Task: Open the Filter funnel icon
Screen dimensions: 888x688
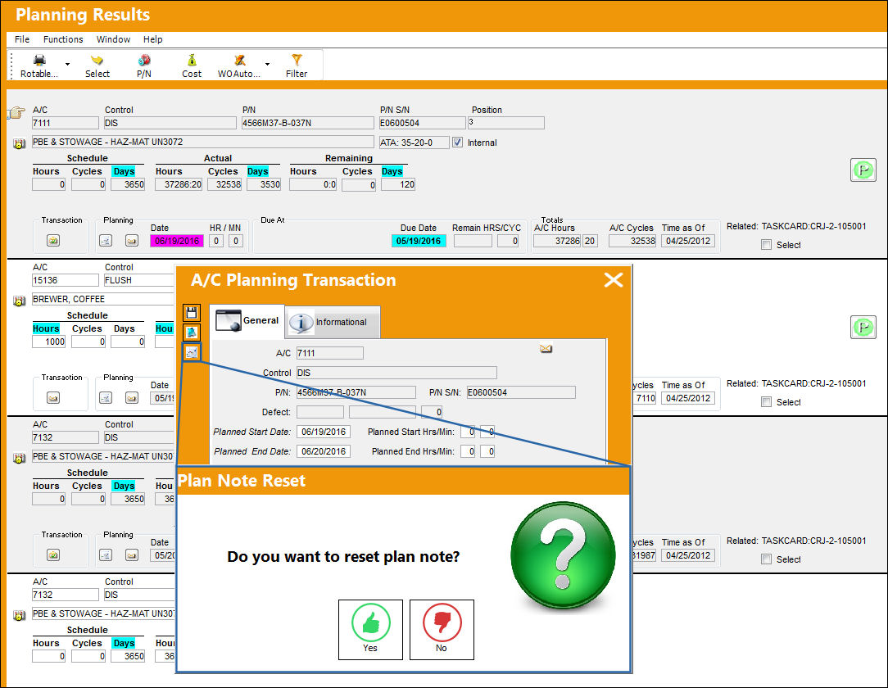Action: (297, 60)
